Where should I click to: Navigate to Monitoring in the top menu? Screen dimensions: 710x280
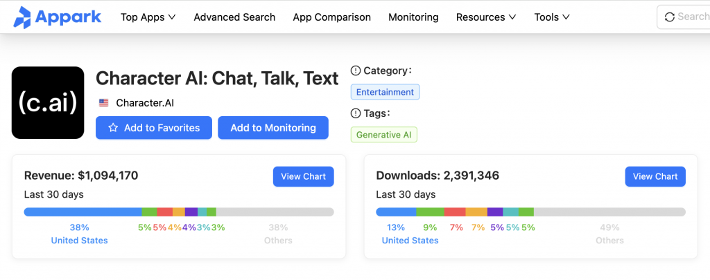413,17
